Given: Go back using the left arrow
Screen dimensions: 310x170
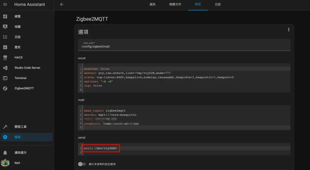Looking at the screenshot, I should point(62,5).
